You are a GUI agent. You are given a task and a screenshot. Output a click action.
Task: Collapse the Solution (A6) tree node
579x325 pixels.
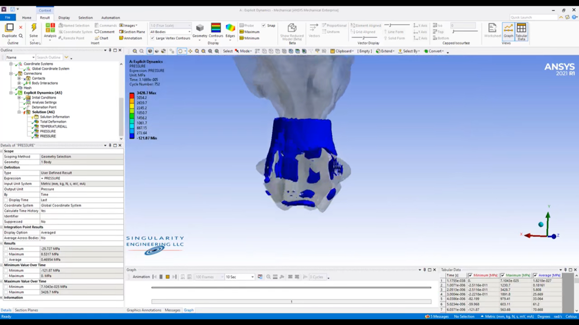19,112
